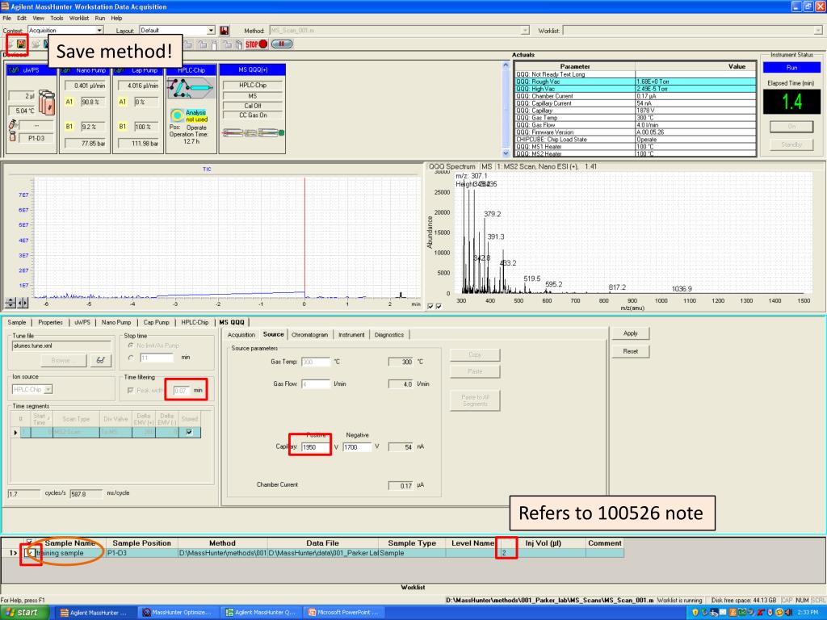Switch to MassHunter Optimize taskbar window
The height and width of the screenshot is (620, 827).
point(178,613)
